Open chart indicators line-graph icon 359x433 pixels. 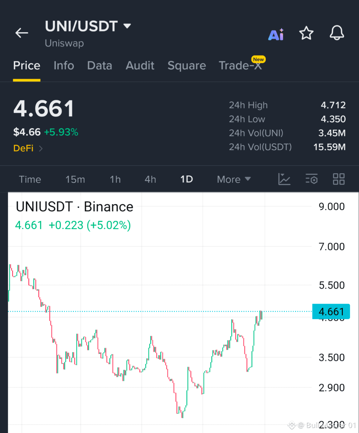[284, 179]
